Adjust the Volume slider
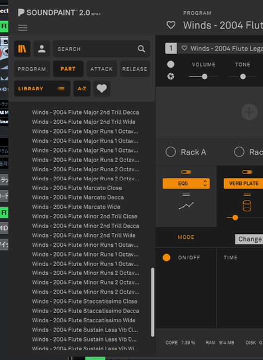263x360 pixels. point(204,77)
